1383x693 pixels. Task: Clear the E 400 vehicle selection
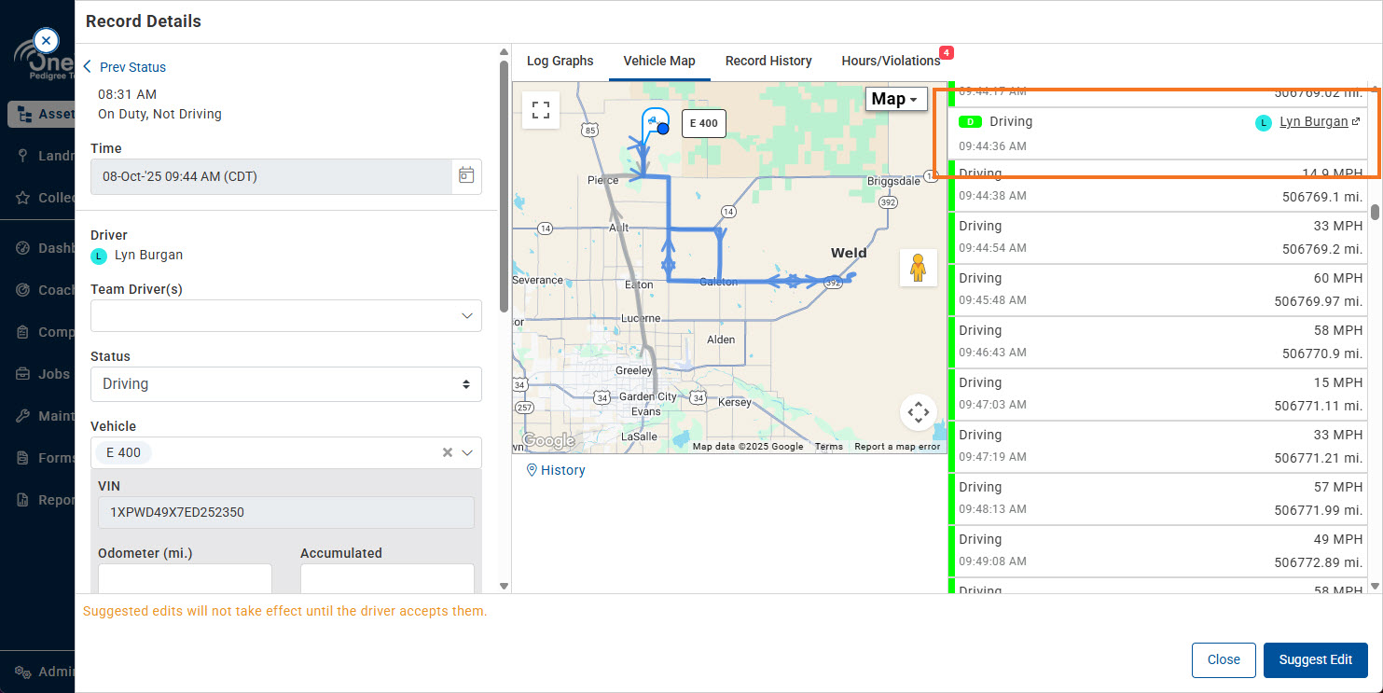point(447,452)
